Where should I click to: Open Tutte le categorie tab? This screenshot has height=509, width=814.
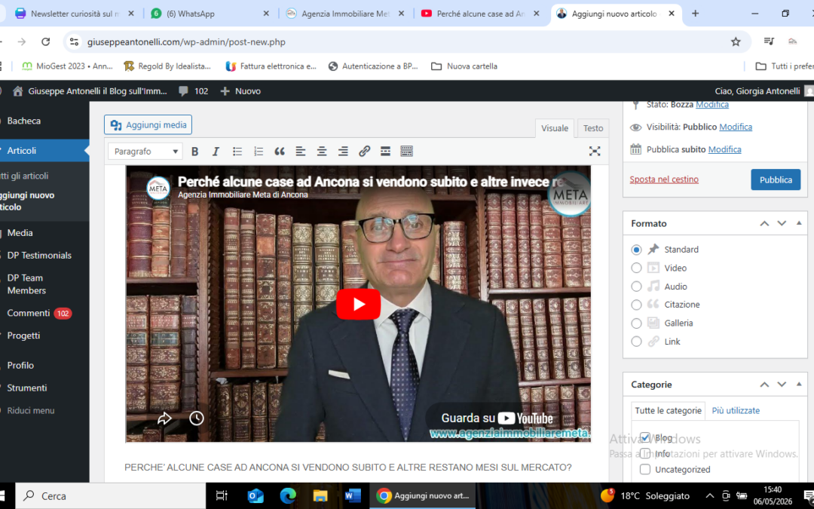[x=668, y=410]
